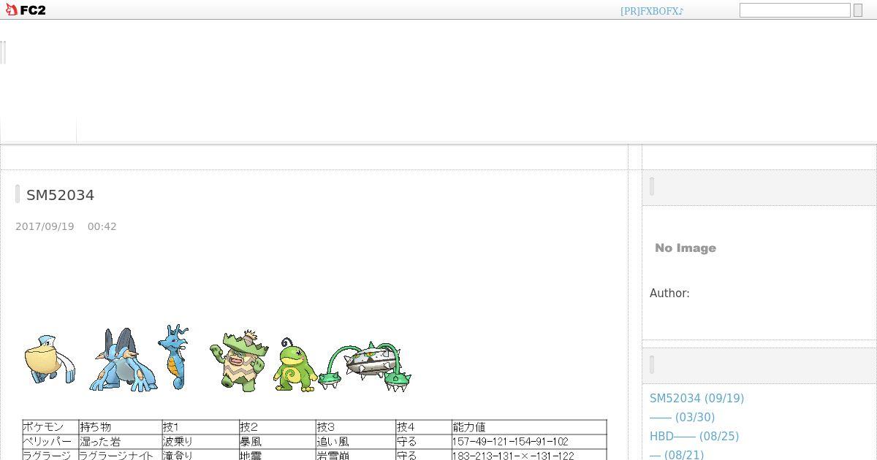Click the Politoed green frog image
877x460 pixels.
pyautogui.click(x=295, y=364)
